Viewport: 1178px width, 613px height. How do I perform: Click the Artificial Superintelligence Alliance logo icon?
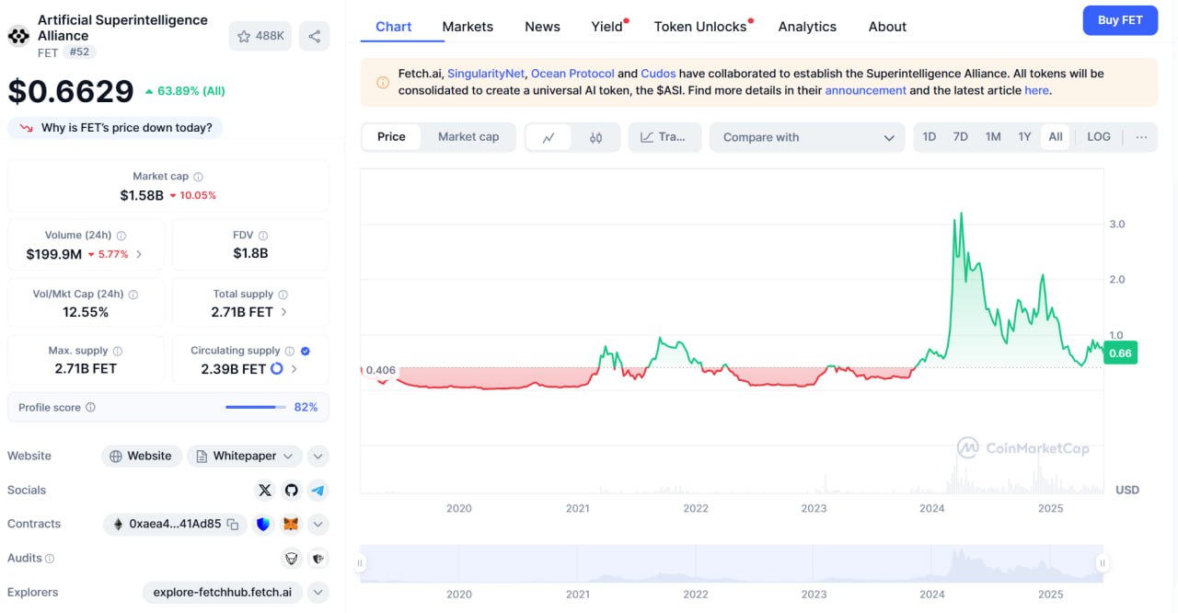pos(18,36)
